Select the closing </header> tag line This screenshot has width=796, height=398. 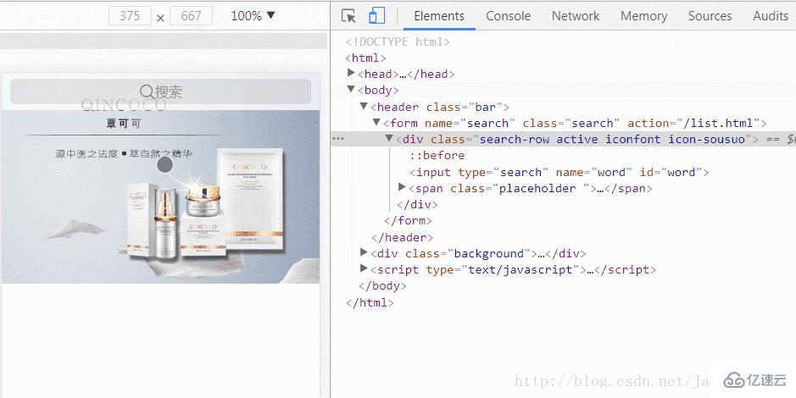point(403,237)
